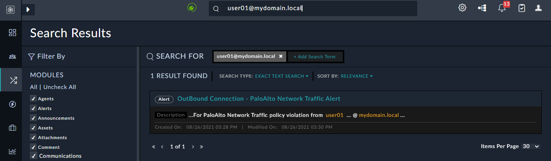
Task: Click the Search Results page title
Action: (71, 33)
